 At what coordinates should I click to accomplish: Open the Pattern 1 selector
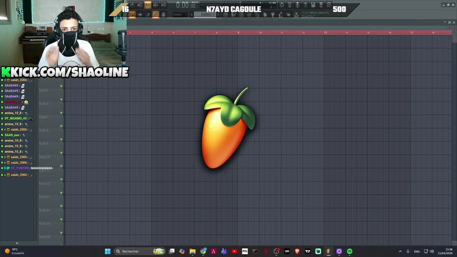[207, 15]
